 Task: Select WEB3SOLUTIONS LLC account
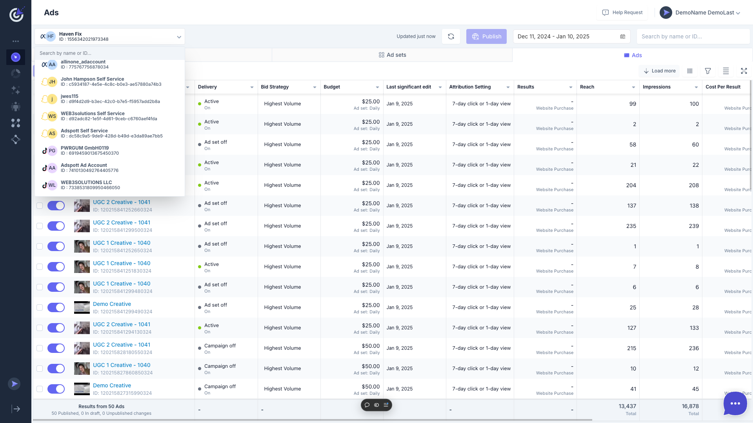pos(110,185)
